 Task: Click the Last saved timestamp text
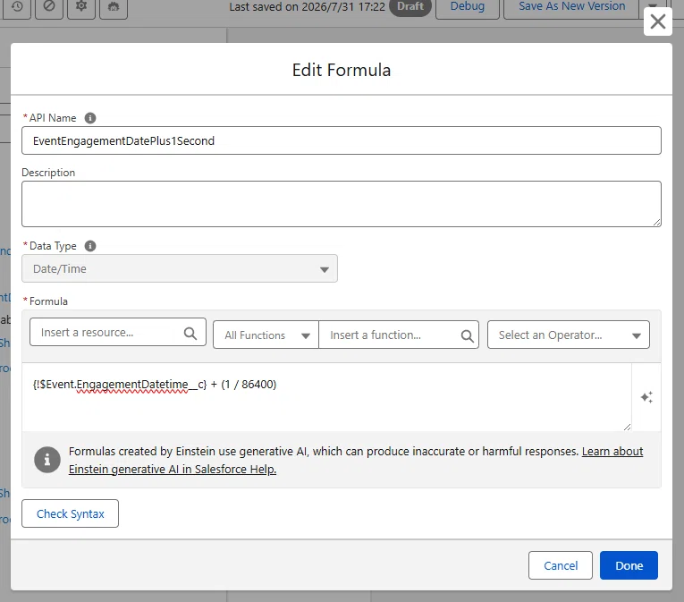[307, 6]
